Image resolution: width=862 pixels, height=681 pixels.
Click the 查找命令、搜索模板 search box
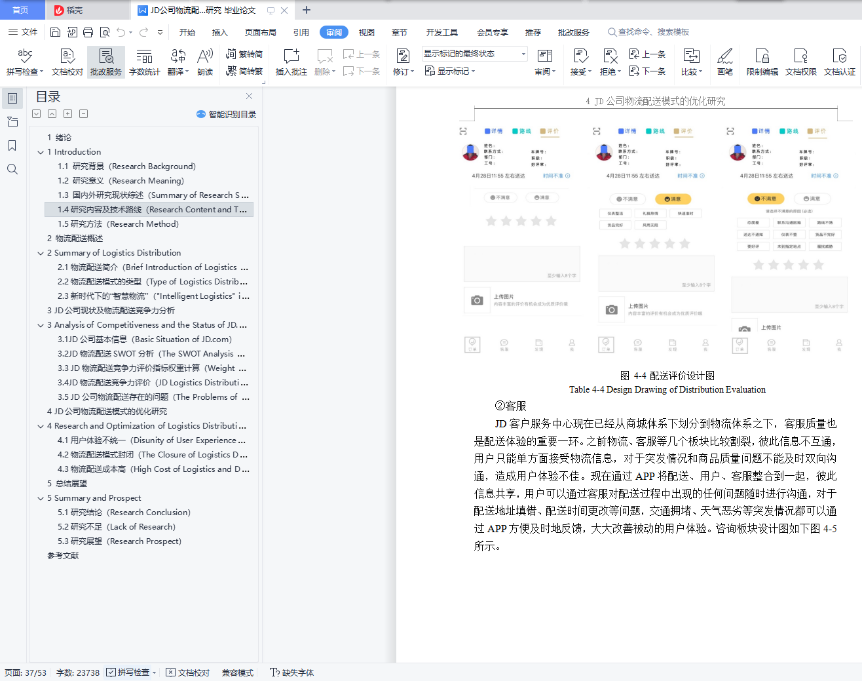click(x=648, y=32)
